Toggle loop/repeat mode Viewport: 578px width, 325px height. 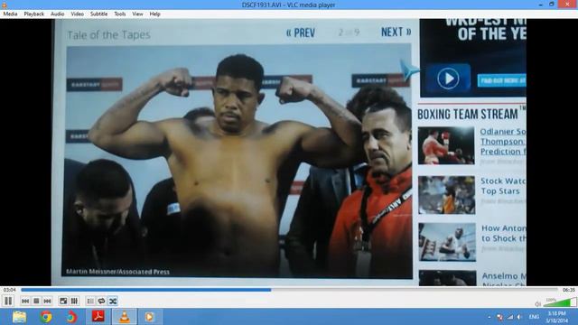pos(101,301)
